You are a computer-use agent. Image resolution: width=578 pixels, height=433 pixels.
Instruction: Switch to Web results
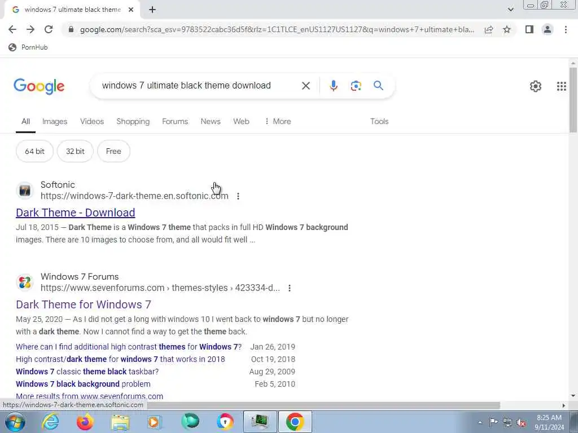pos(241,122)
